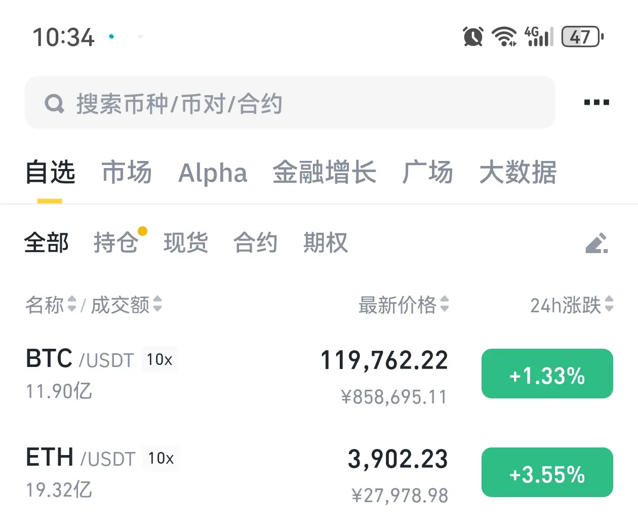Open the BTC/USDT pair row
Viewport: 638px width, 532px height.
[x=319, y=376]
